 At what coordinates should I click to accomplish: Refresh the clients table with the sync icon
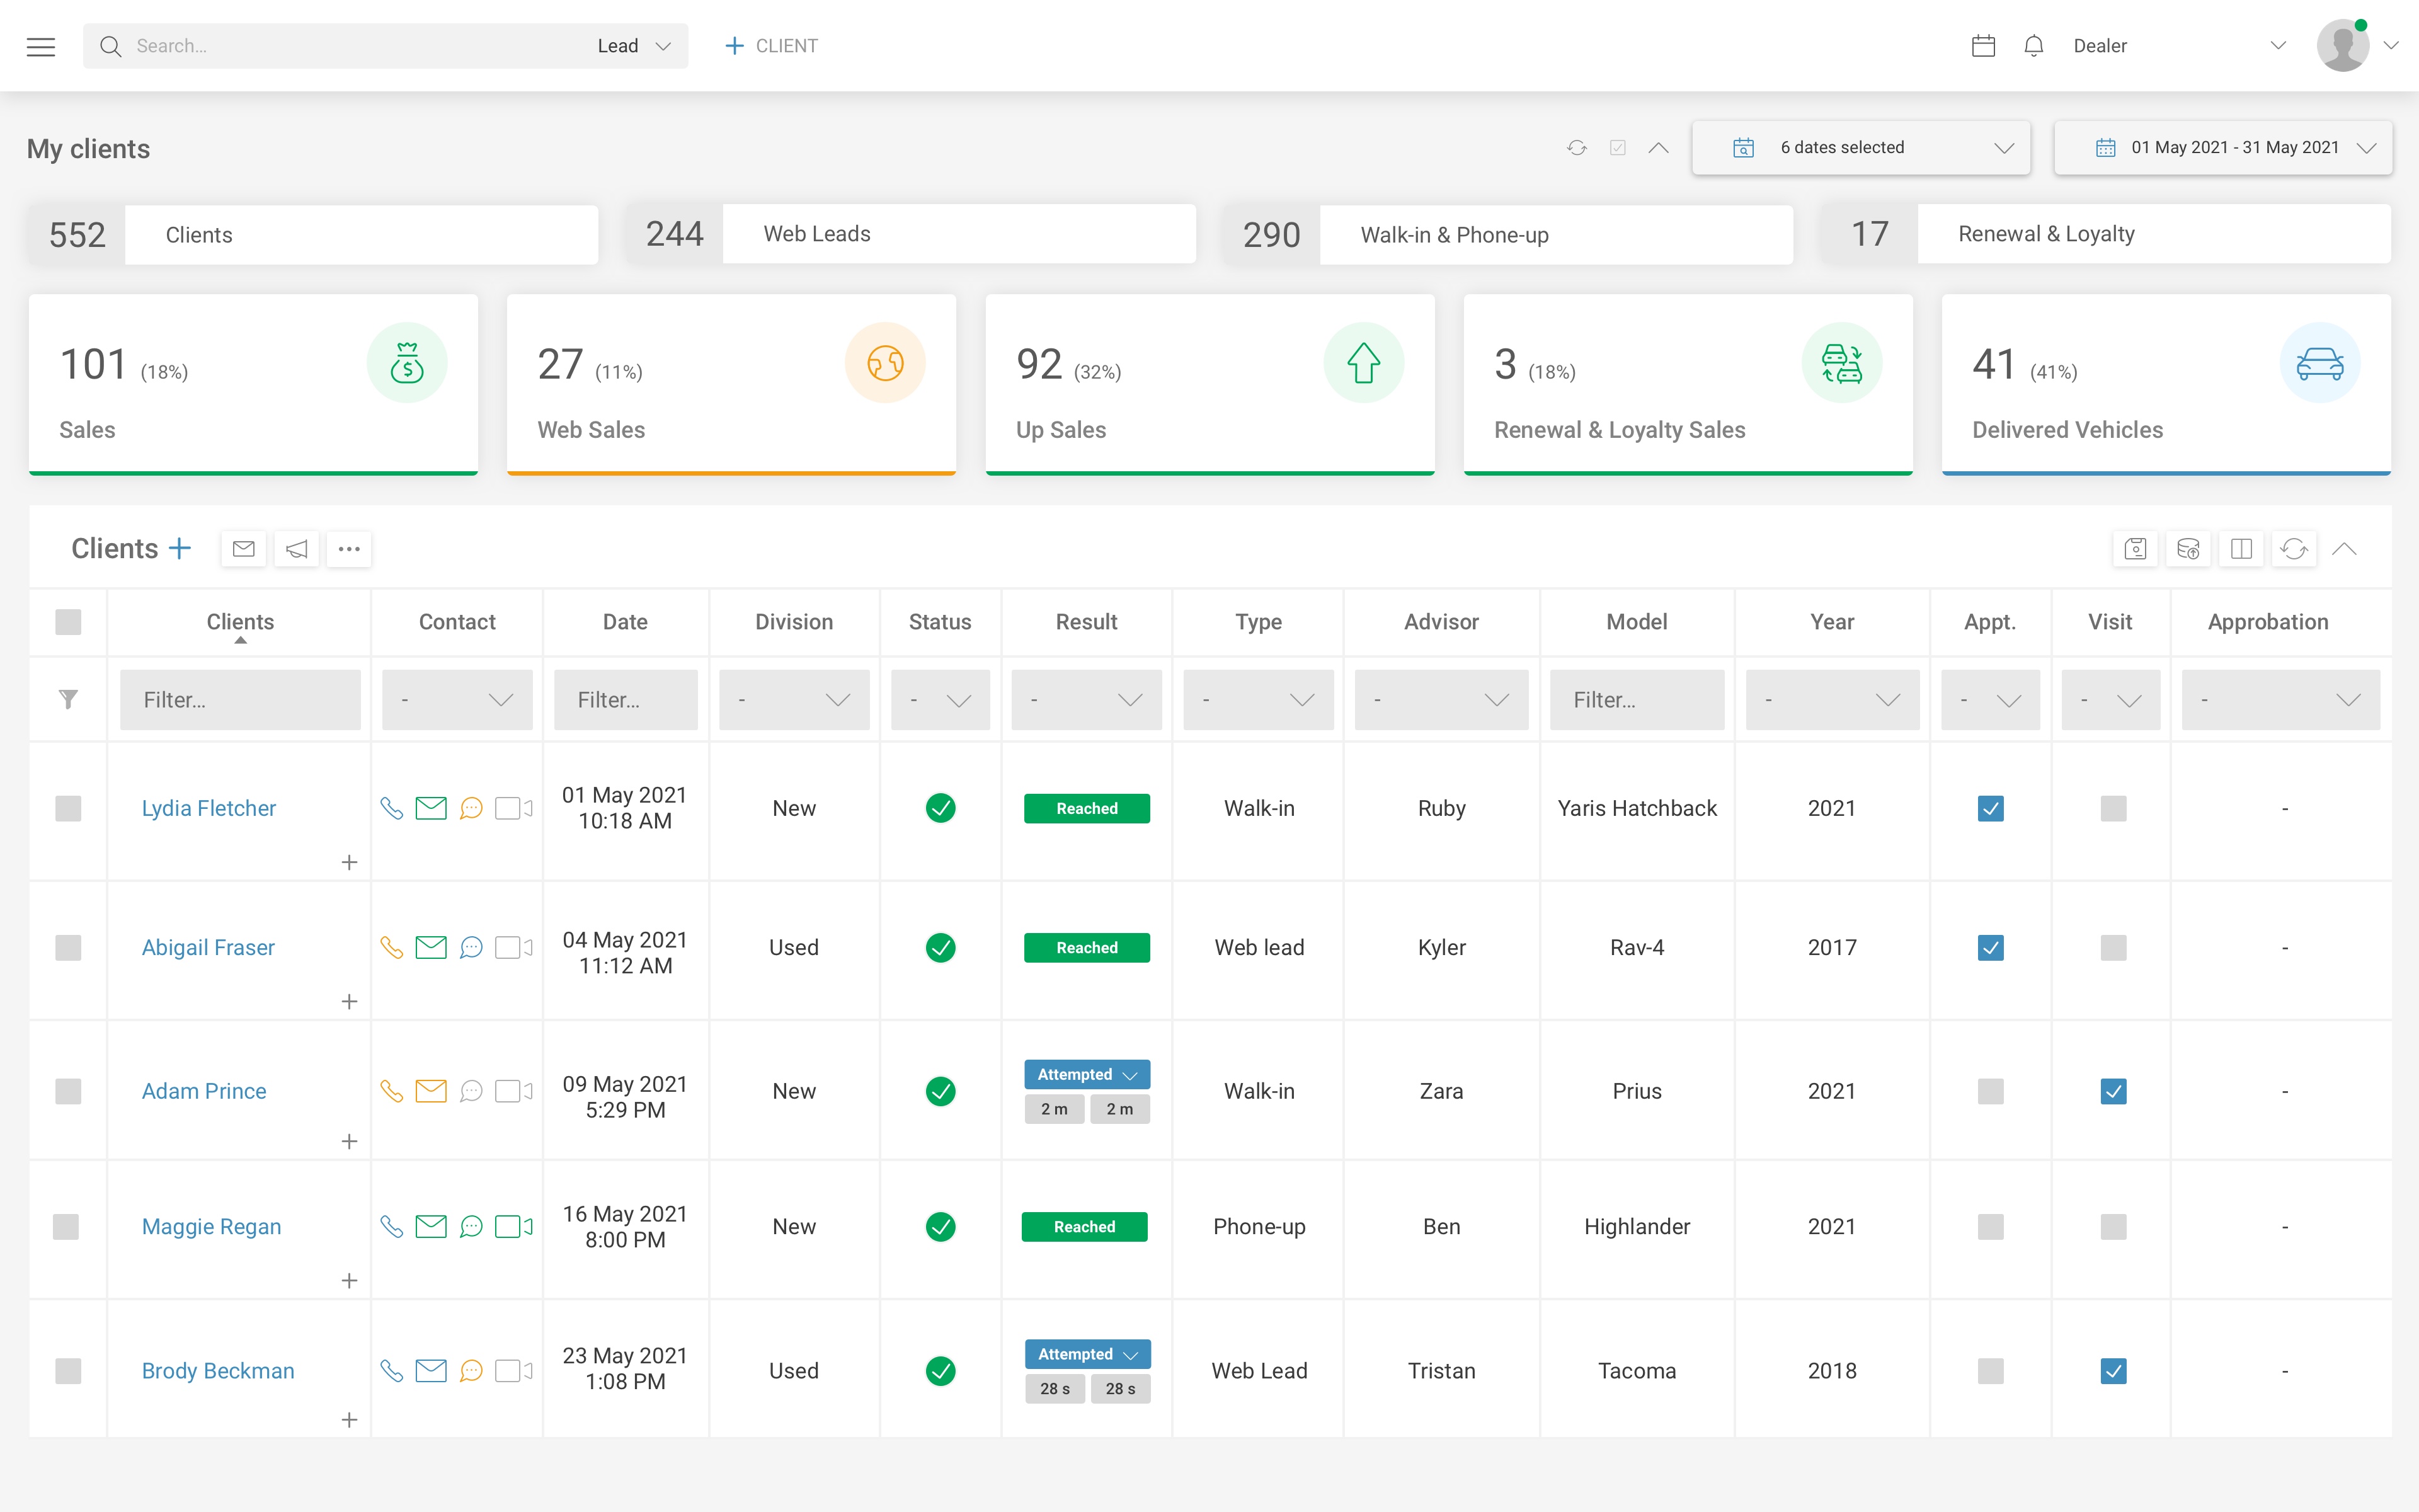click(2294, 548)
